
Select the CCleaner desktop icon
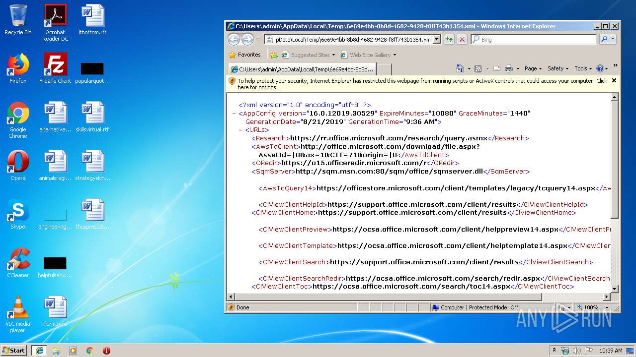click(x=18, y=263)
